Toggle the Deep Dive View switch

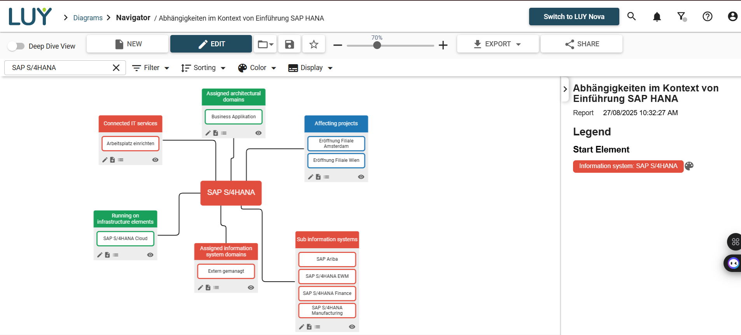[16, 46]
